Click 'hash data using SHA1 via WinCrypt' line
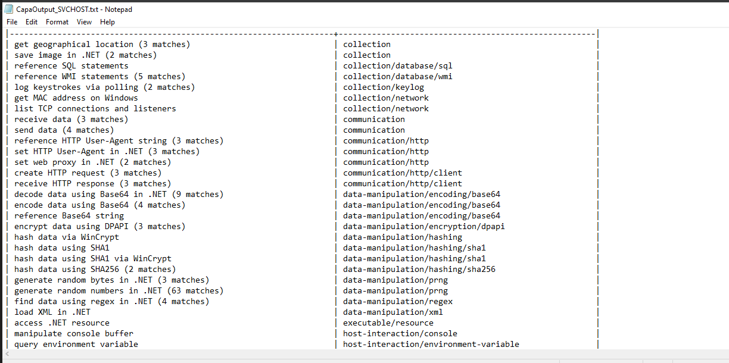 coord(93,258)
